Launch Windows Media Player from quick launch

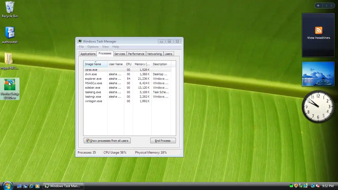(37, 186)
